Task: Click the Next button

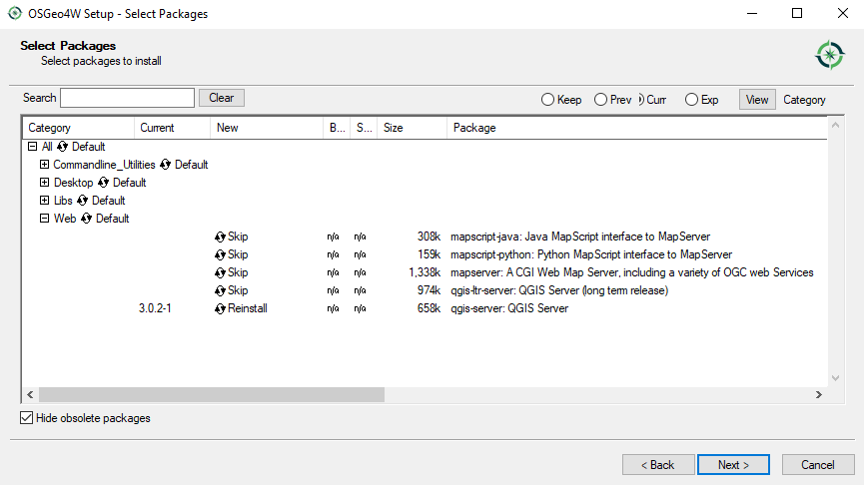Action: (734, 465)
